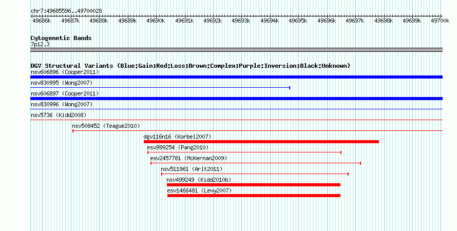Select the nsv606896 blue gain bar
Viewport: 457px width, 231px height.
[236, 77]
